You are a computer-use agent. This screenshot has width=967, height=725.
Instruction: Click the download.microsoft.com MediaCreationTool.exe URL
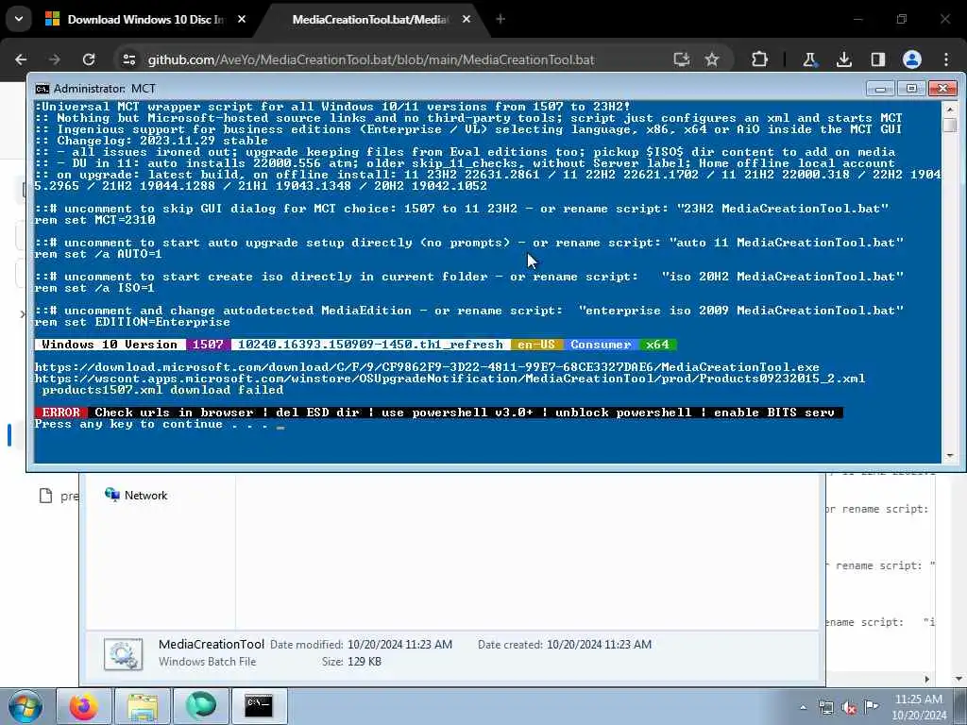427,367
